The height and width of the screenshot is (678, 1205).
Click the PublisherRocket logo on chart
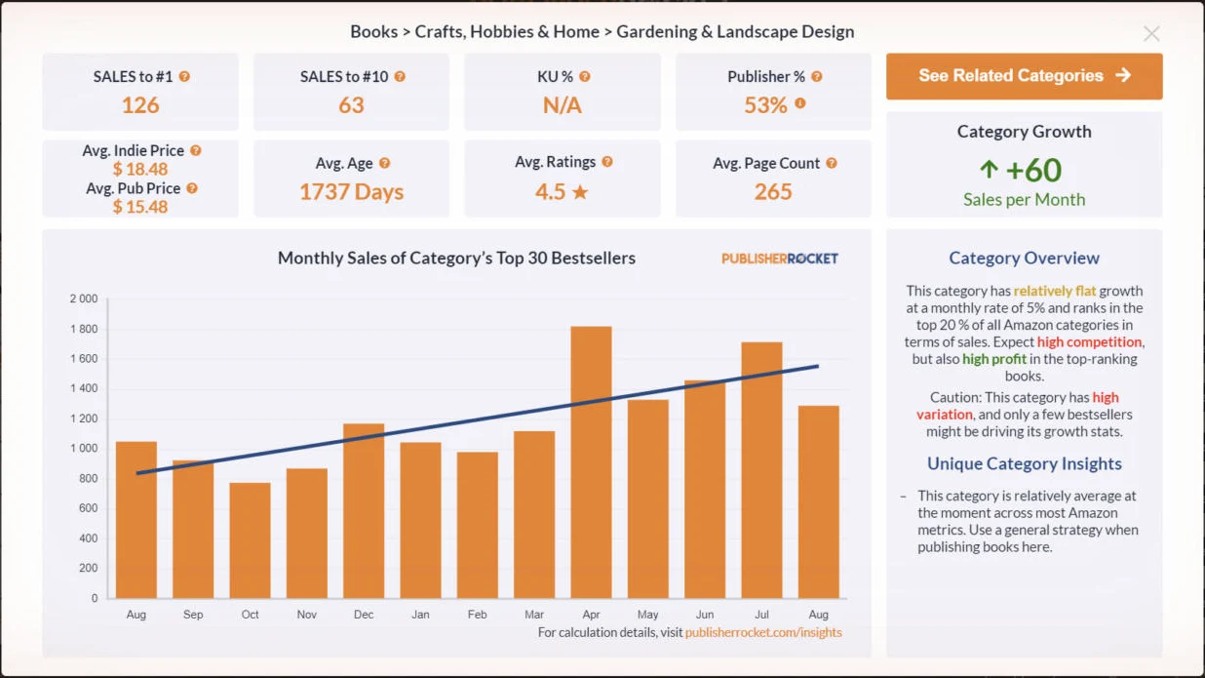(x=780, y=259)
